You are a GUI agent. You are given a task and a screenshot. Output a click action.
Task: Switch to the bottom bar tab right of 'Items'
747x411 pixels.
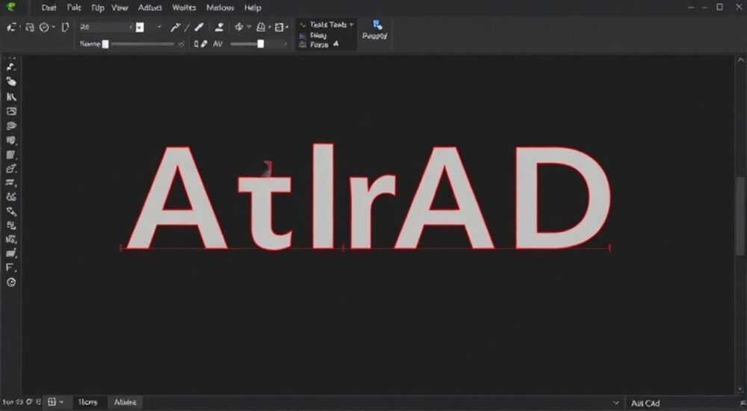point(125,403)
